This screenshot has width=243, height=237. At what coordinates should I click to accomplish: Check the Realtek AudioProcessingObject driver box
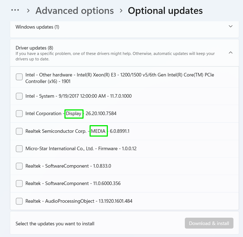pos(19,201)
